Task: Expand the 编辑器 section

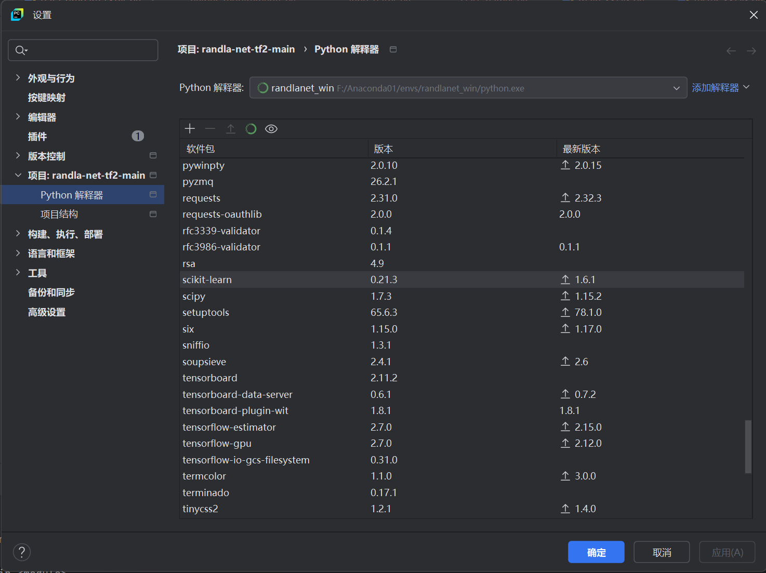Action: 18,117
